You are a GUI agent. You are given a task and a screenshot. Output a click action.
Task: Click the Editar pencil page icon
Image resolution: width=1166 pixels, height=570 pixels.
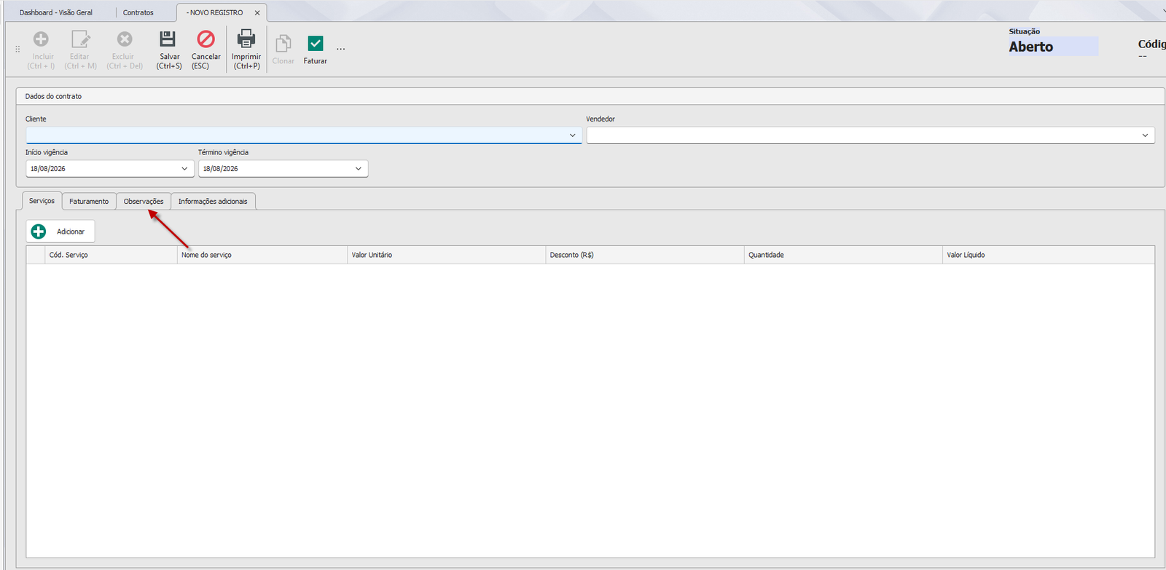[80, 39]
